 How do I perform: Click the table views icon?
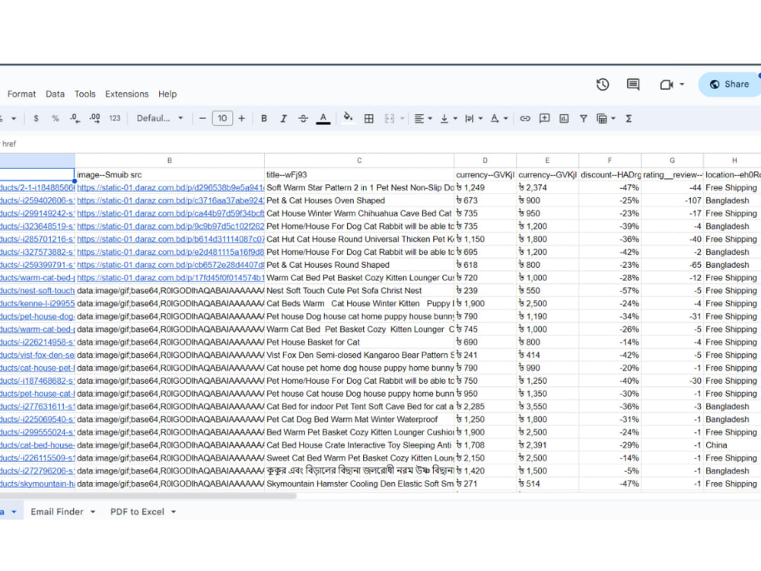pos(602,119)
